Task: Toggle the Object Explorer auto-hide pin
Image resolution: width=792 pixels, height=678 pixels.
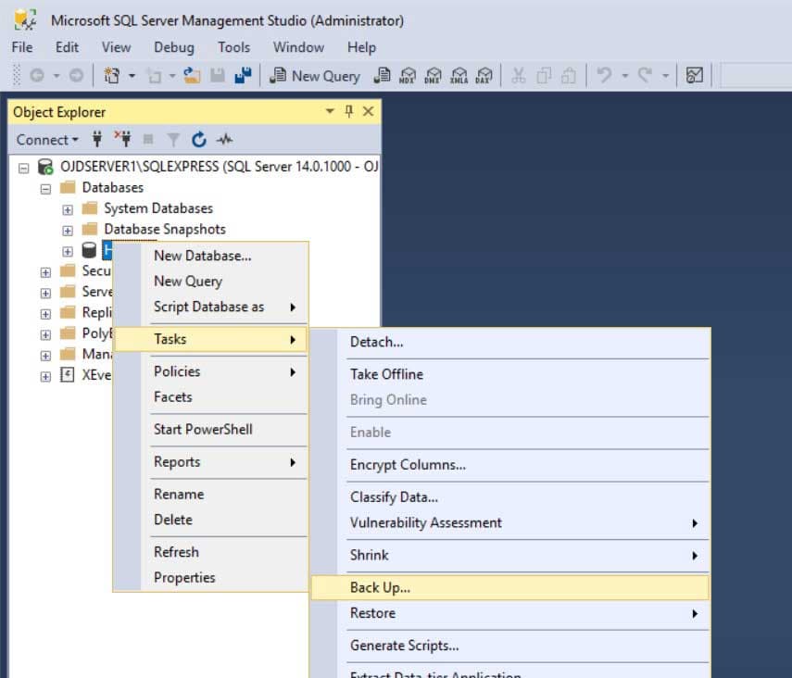Action: (x=349, y=111)
